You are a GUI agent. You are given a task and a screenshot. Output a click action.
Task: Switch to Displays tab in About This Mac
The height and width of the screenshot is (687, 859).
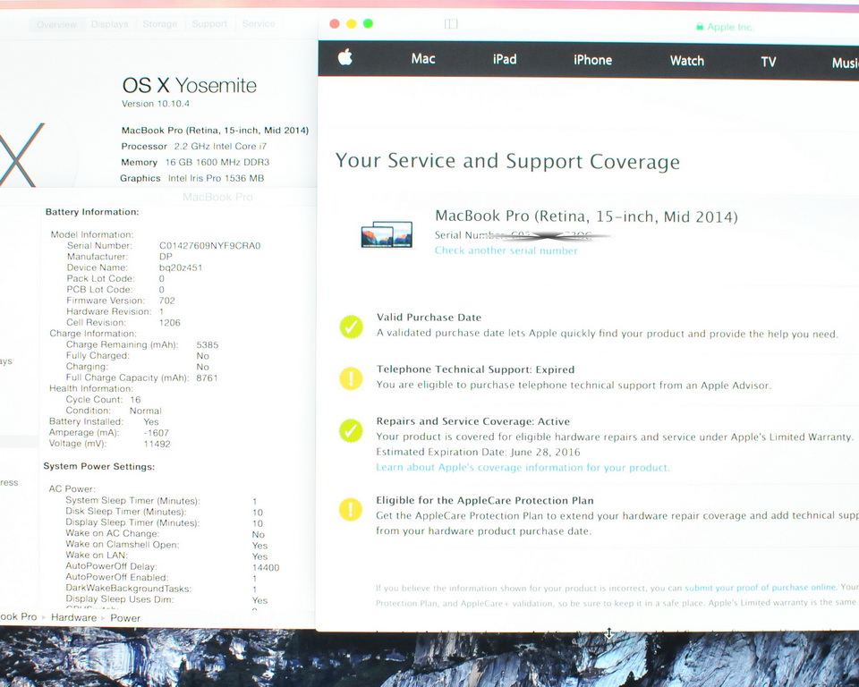[x=109, y=24]
